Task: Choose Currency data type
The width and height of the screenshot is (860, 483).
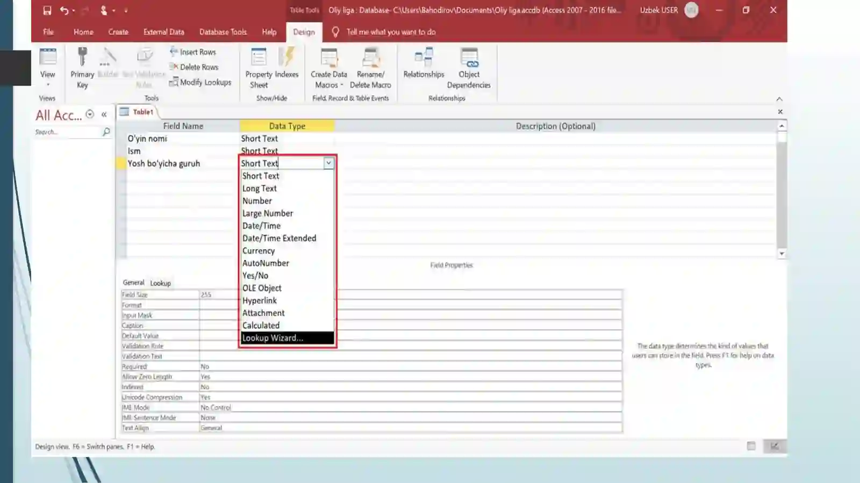Action: [x=287, y=251]
